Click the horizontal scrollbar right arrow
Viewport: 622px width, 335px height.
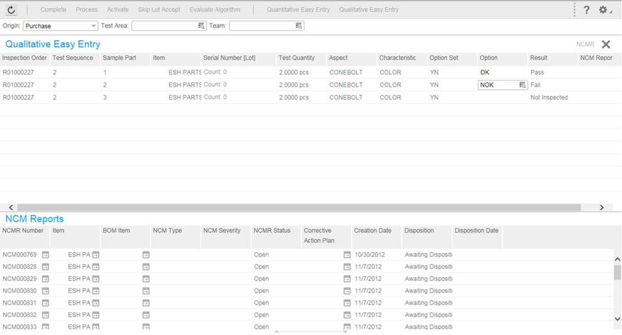pos(601,207)
